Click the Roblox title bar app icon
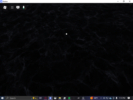This screenshot has width=133, height=100. click(1, 1)
